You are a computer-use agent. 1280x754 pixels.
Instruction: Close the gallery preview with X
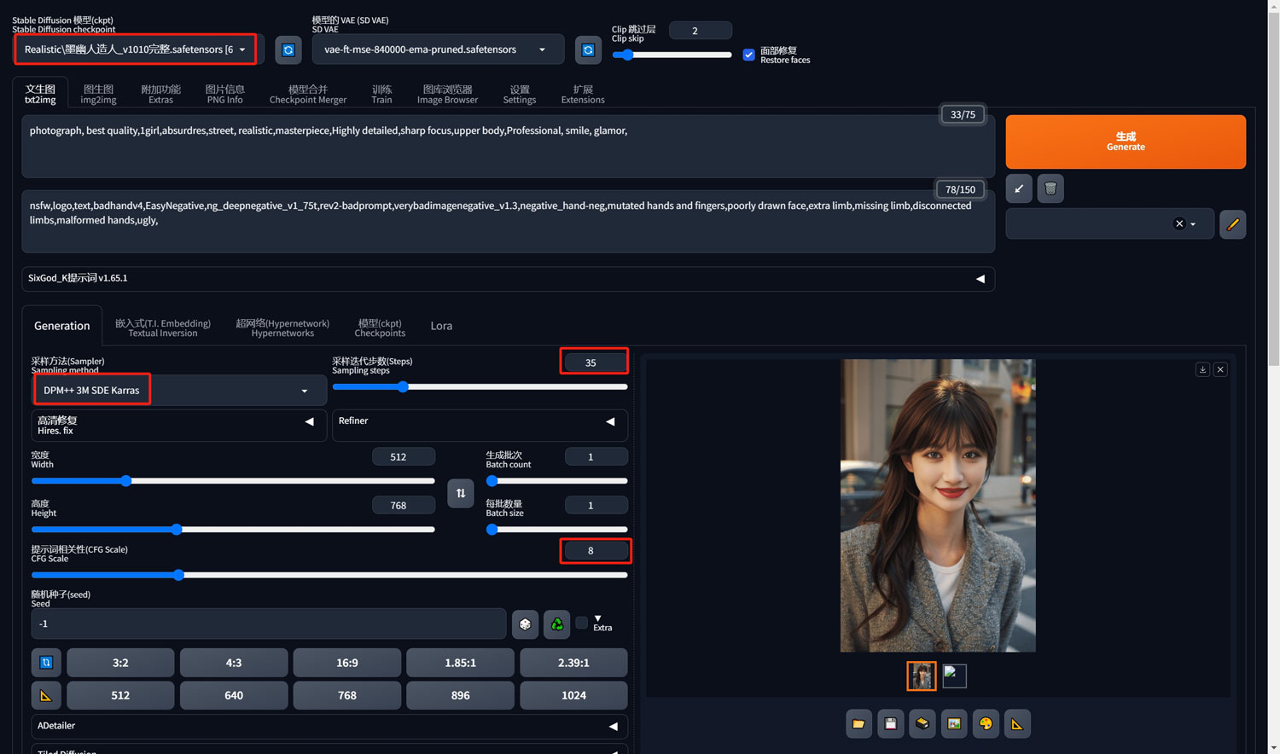pos(1220,369)
